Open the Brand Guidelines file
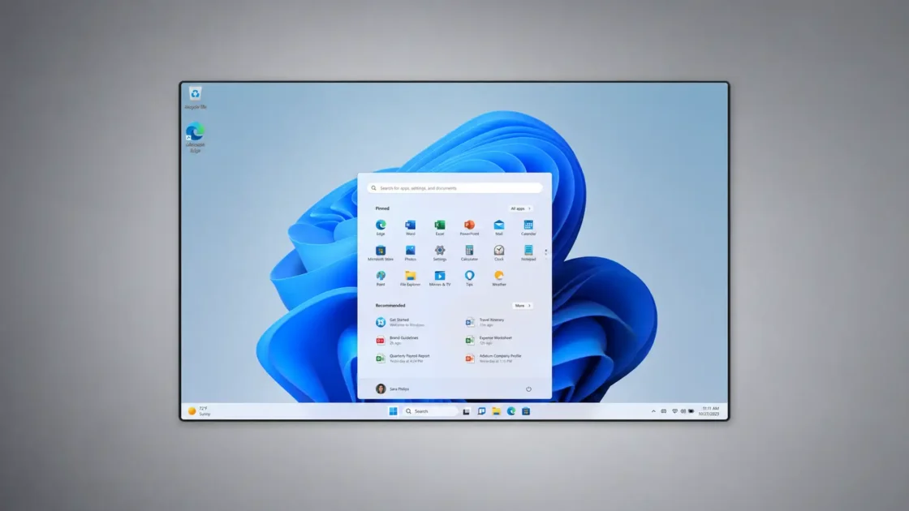Screen dimensions: 909x511 click(398, 340)
